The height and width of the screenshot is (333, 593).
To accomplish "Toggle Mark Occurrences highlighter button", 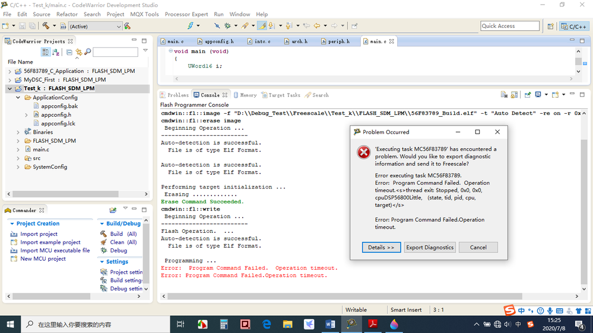I will (262, 25).
